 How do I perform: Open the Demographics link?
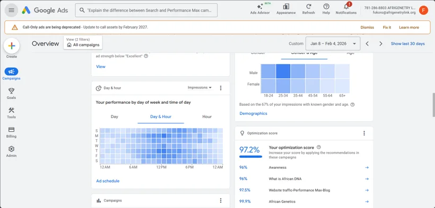(x=253, y=113)
